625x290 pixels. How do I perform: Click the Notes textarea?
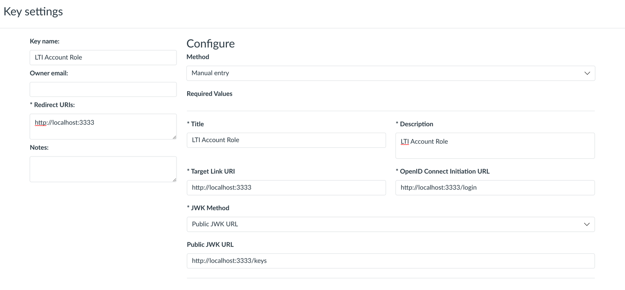click(x=103, y=169)
